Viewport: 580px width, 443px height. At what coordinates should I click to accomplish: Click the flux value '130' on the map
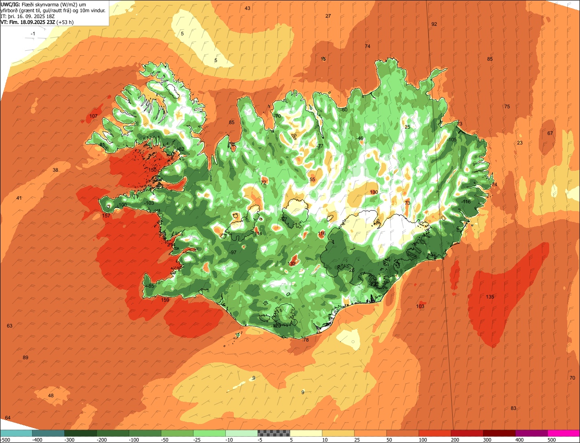(x=374, y=192)
